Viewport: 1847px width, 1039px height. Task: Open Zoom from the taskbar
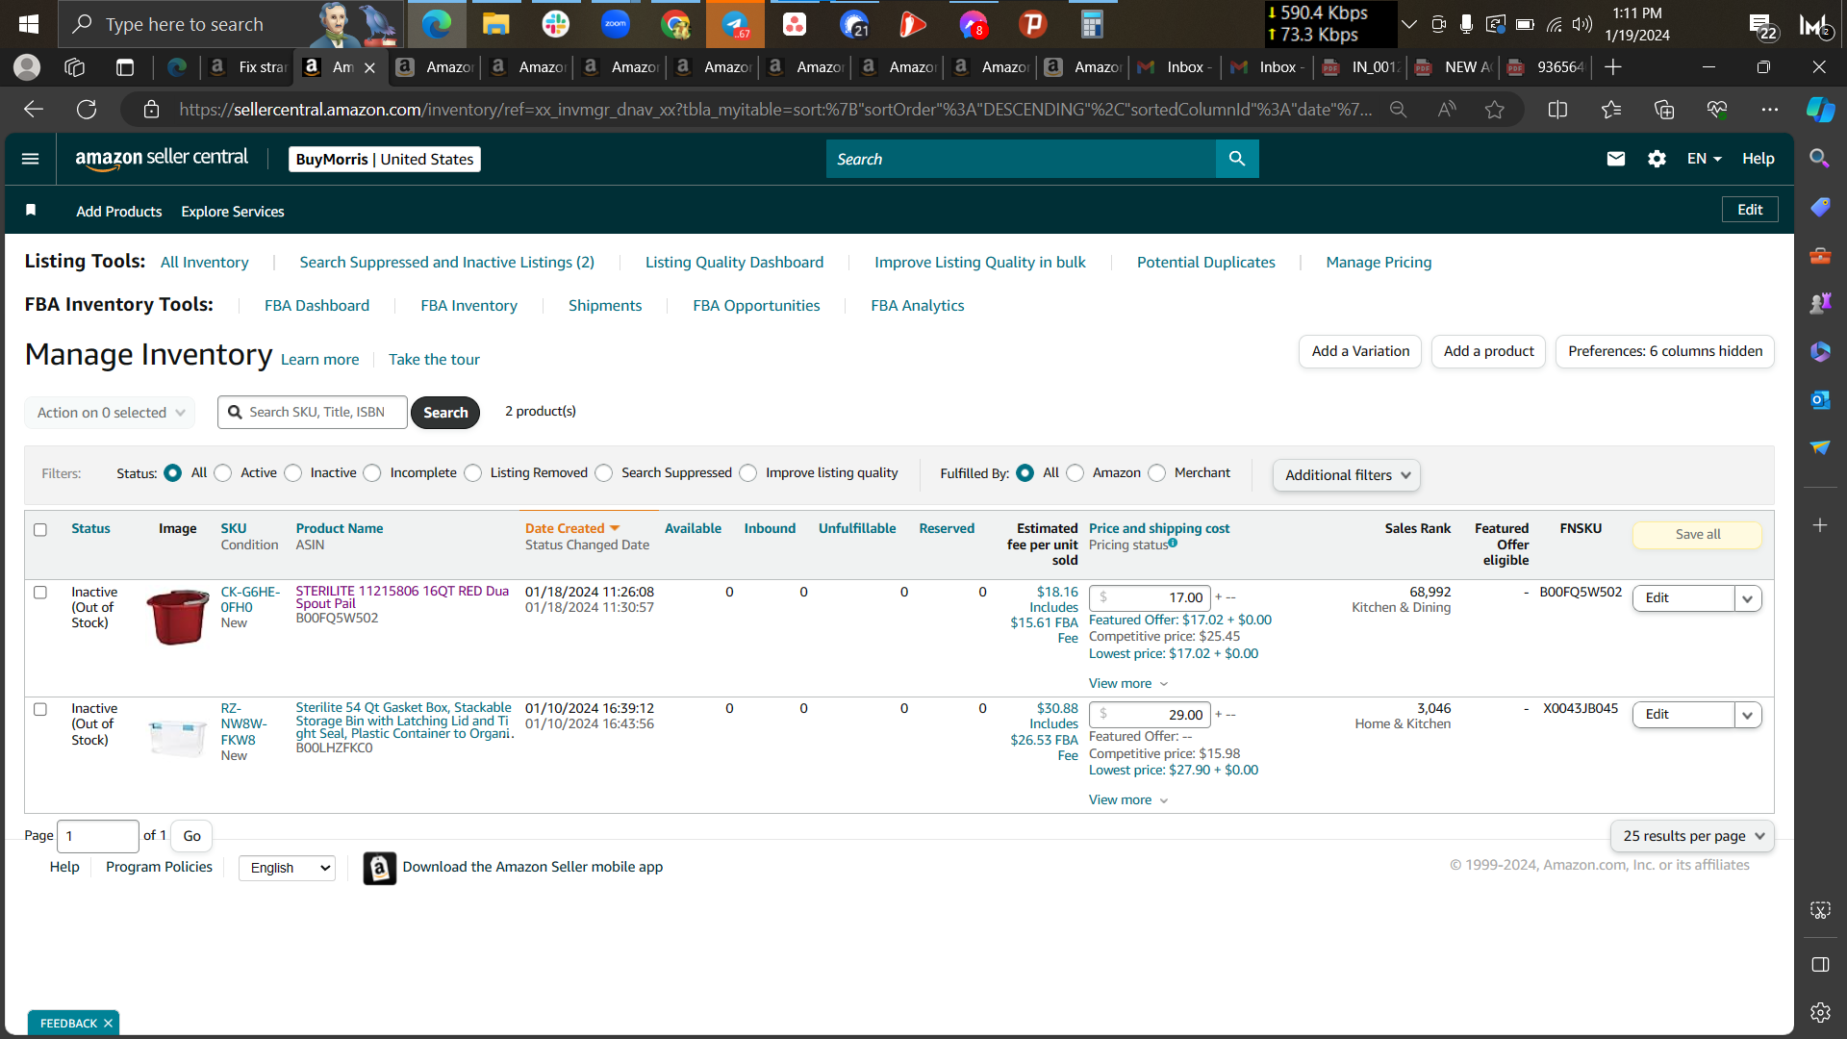616,24
